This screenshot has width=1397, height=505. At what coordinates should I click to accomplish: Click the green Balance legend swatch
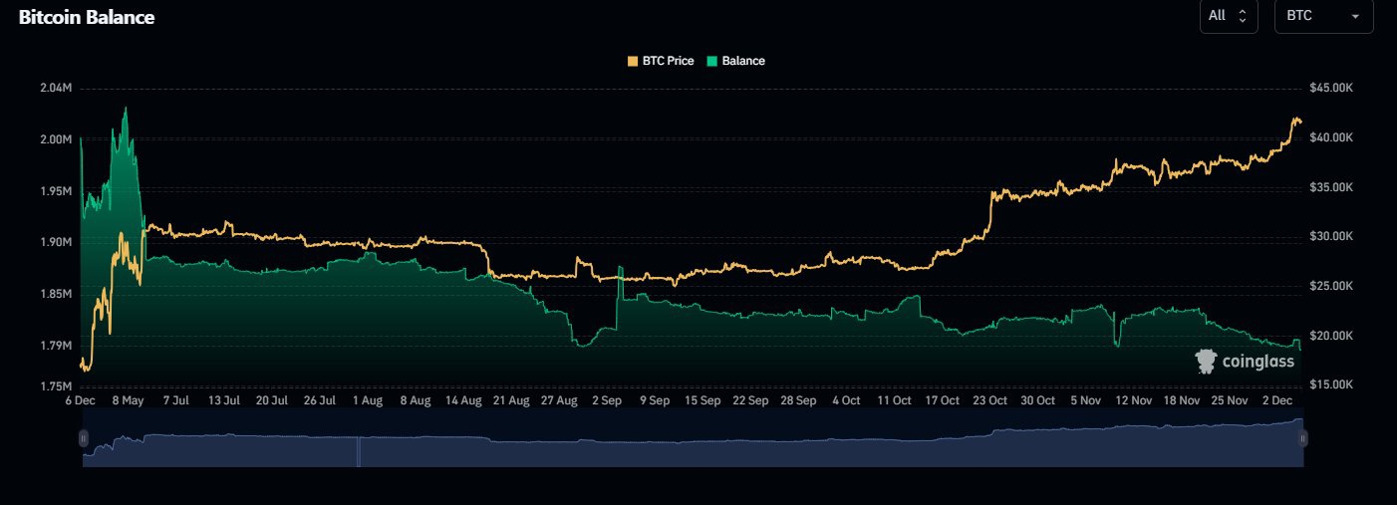coord(711,61)
